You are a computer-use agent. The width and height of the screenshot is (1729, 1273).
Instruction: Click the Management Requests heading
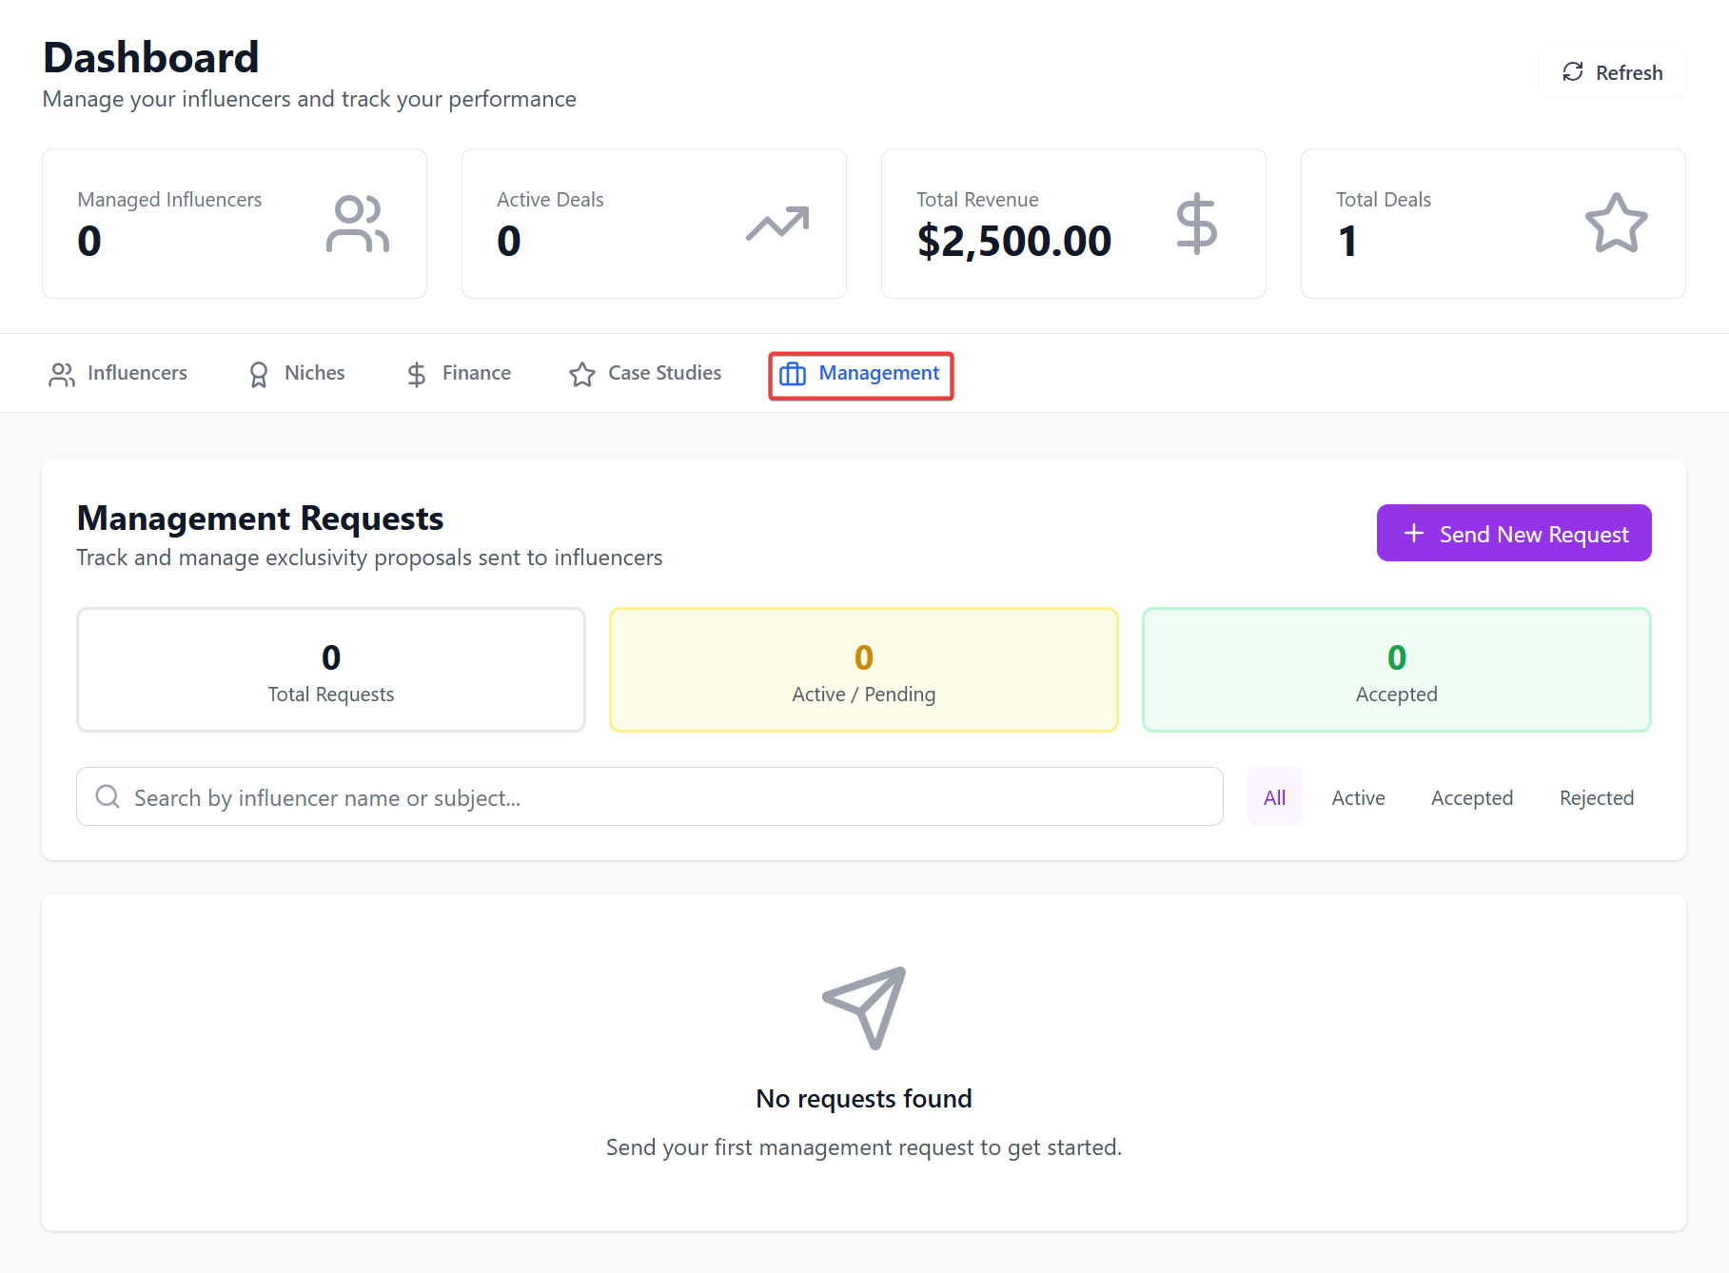[261, 519]
